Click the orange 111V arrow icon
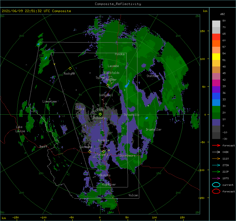The image size is (236, 221). 216,158
